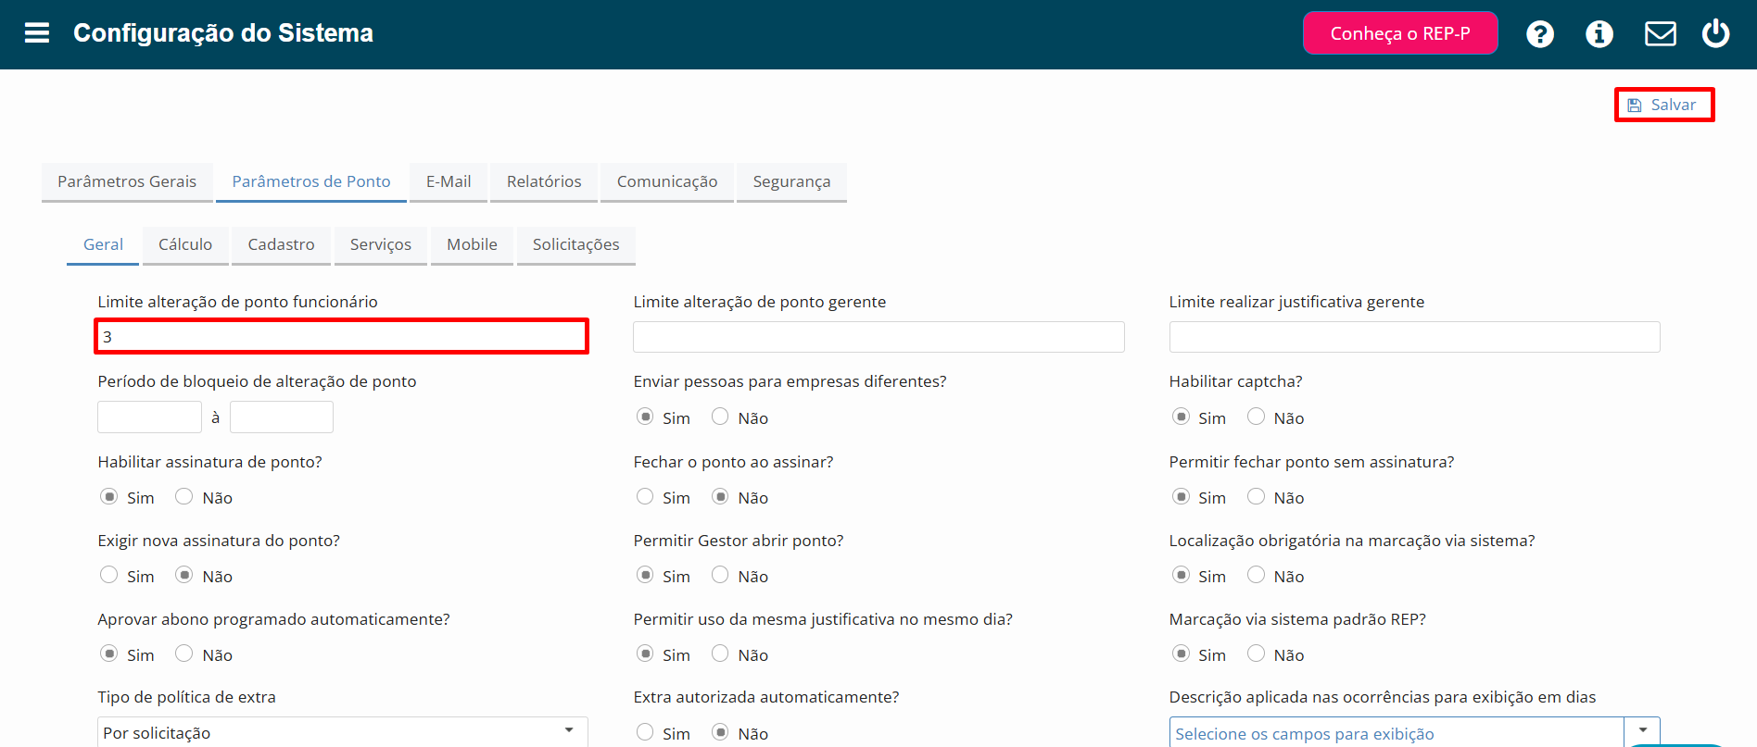Viewport: 1757px width, 747px height.
Task: Select Sim for Extra autorizada automaticamente
Action: tap(645, 732)
